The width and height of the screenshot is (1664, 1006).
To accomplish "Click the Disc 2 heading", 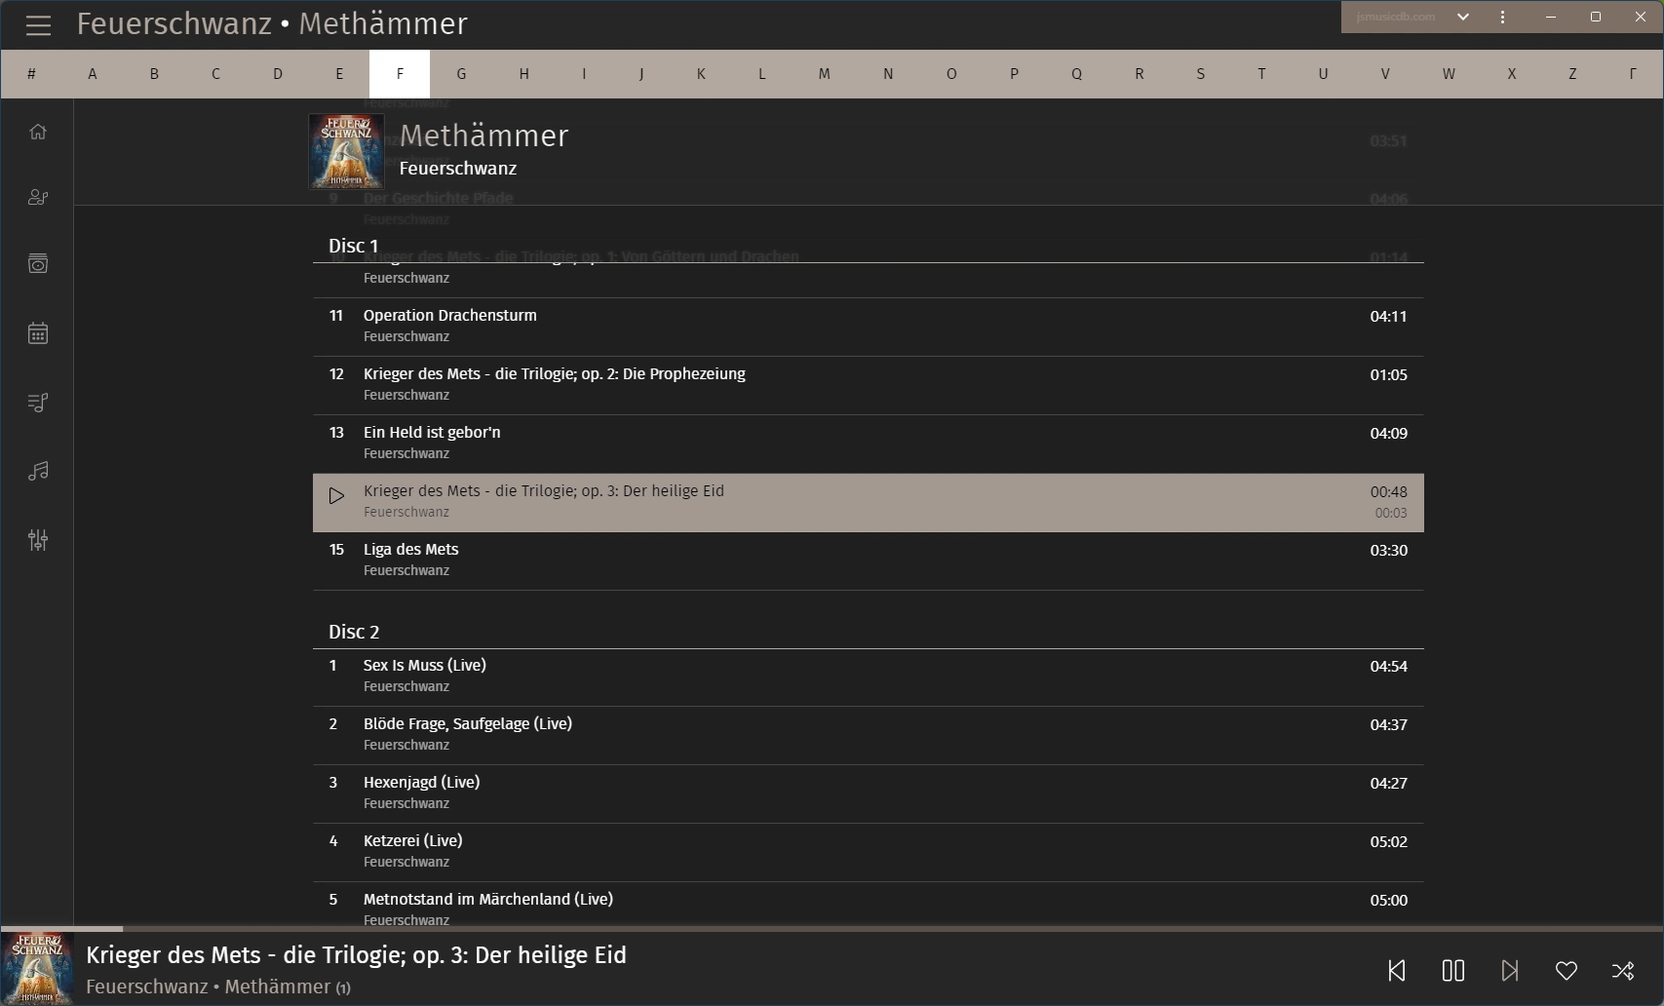I will tap(354, 632).
